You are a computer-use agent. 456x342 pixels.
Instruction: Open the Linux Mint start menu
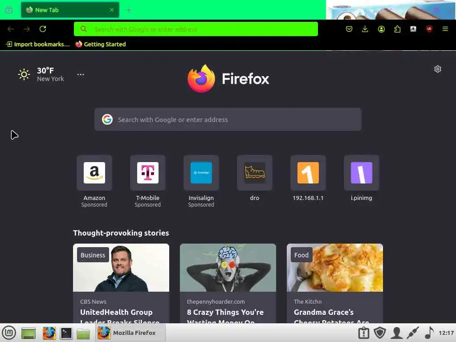tap(9, 333)
